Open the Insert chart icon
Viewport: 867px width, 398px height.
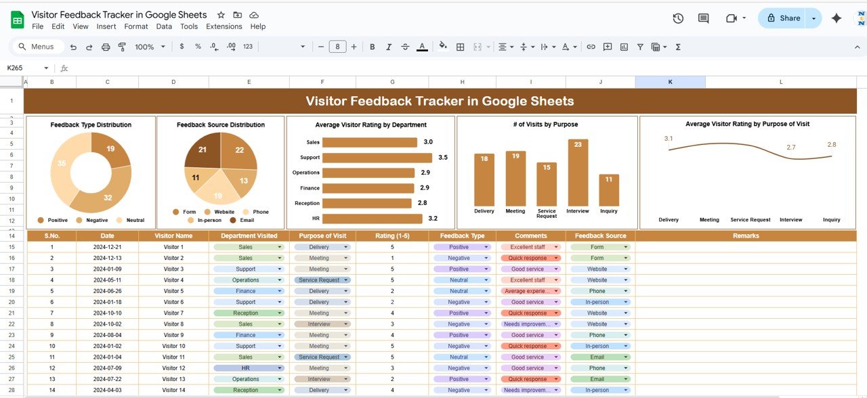click(x=623, y=47)
